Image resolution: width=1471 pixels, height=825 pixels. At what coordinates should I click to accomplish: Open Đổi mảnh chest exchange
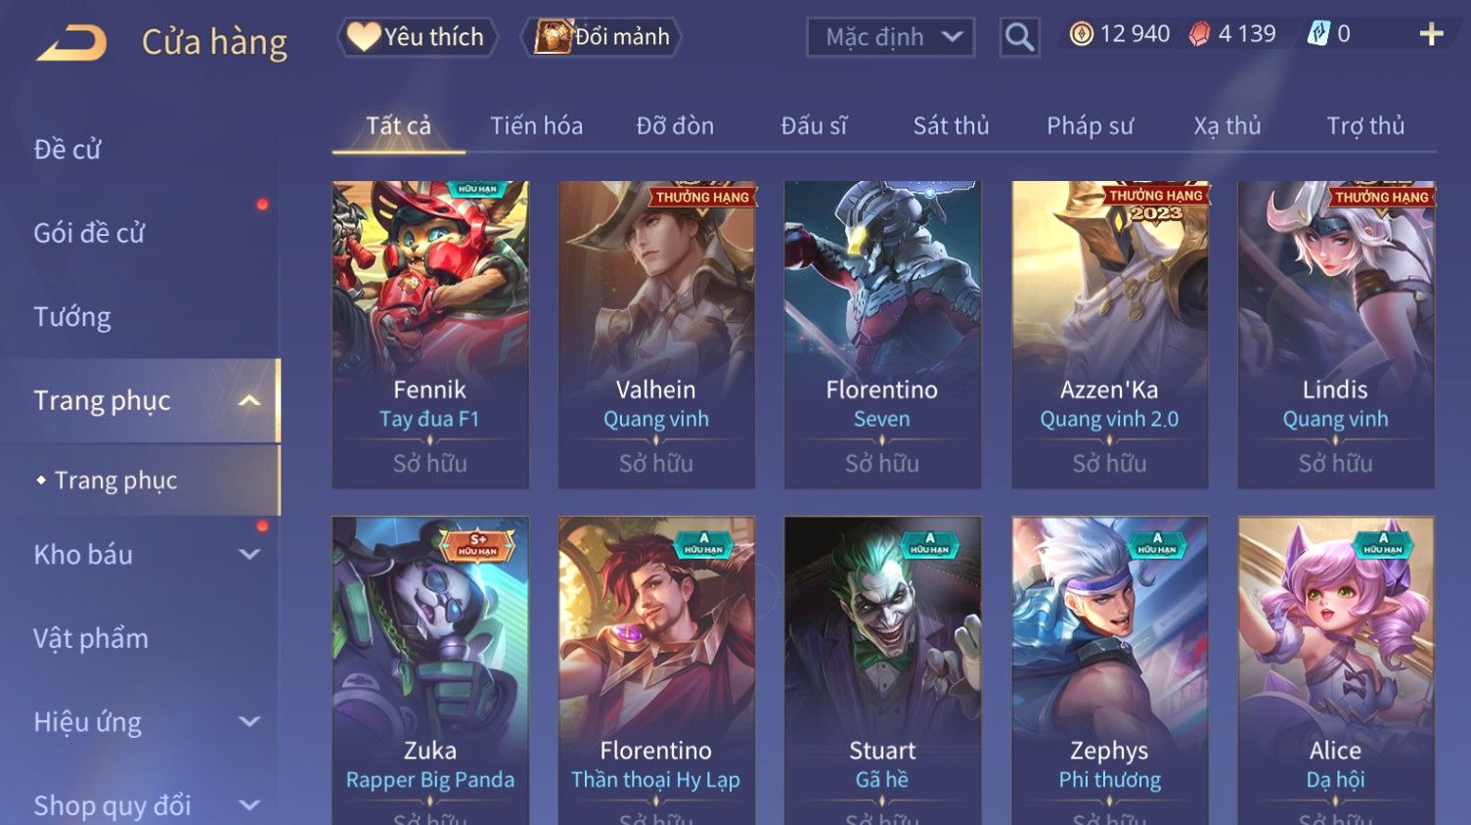click(604, 37)
